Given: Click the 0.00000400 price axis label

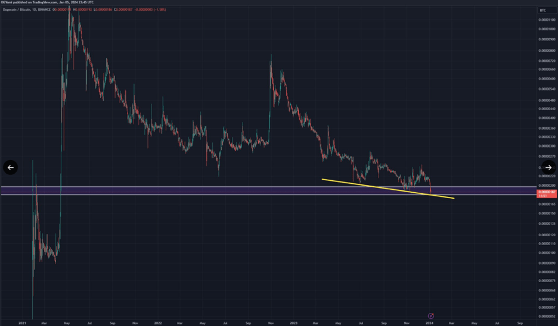Looking at the screenshot, I should point(547,118).
